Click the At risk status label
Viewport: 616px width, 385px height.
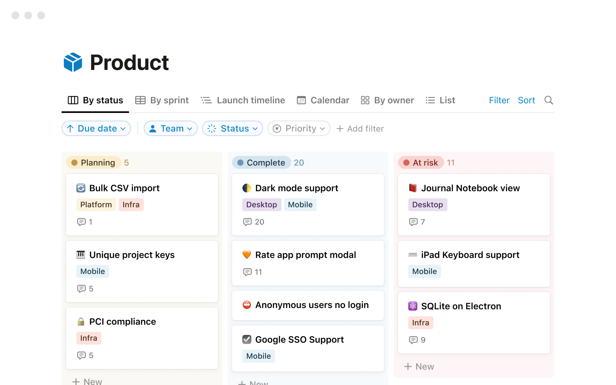click(x=421, y=163)
